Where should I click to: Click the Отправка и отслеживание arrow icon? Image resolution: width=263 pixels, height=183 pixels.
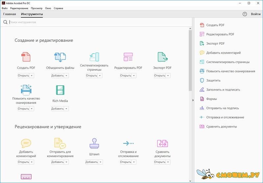click(128, 143)
